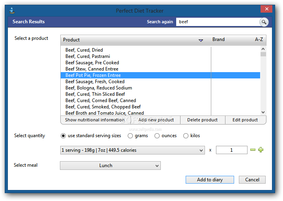This screenshot has height=201, width=283.
Task: Click Delete product button
Action: point(203,120)
